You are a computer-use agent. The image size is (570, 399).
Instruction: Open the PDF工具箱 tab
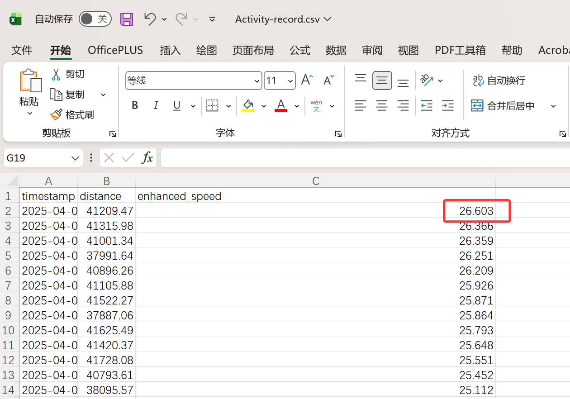pyautogui.click(x=460, y=50)
